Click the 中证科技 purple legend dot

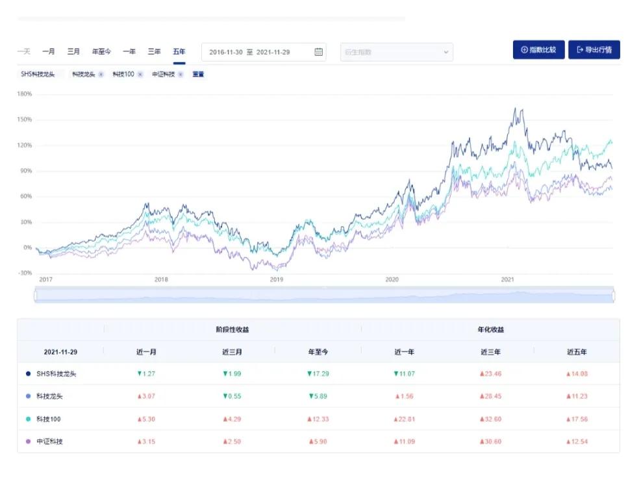[x=28, y=442]
